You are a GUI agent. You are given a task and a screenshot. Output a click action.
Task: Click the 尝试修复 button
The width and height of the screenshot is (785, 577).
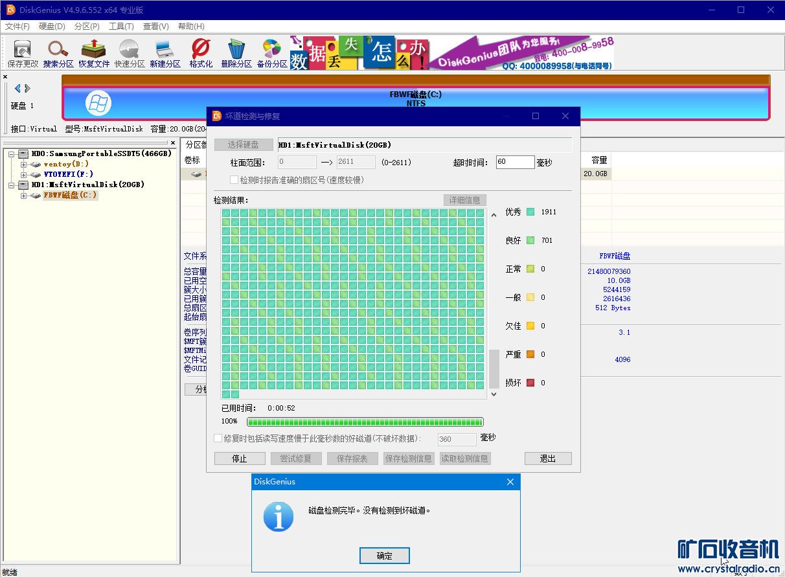[296, 458]
